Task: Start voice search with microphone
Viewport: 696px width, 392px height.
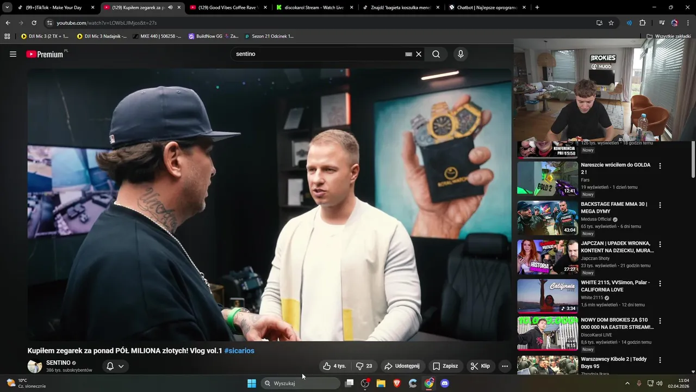Action: (461, 54)
